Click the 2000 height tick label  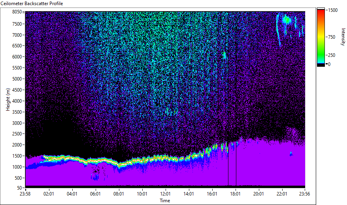pos(17,145)
